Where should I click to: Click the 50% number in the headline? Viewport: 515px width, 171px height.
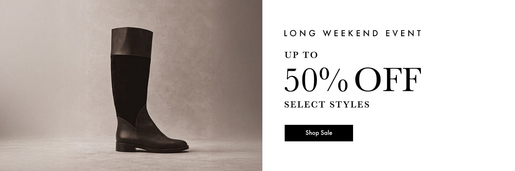coord(316,80)
